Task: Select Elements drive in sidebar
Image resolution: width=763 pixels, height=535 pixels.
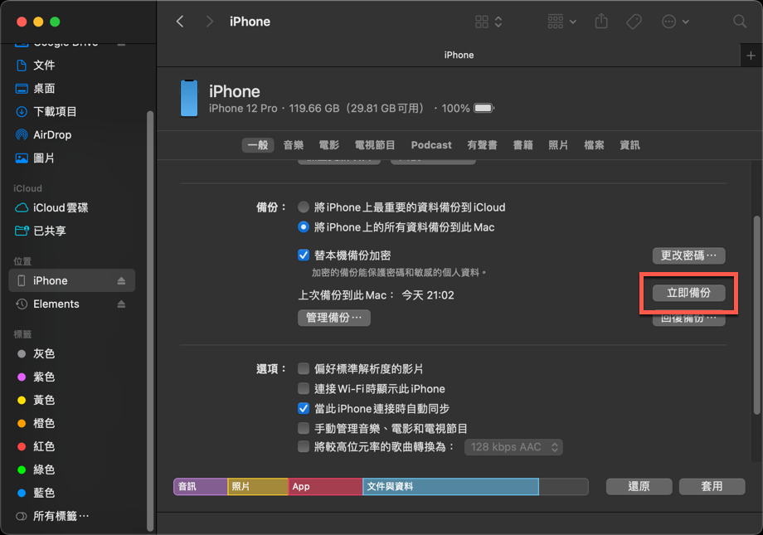Action: pyautogui.click(x=56, y=304)
